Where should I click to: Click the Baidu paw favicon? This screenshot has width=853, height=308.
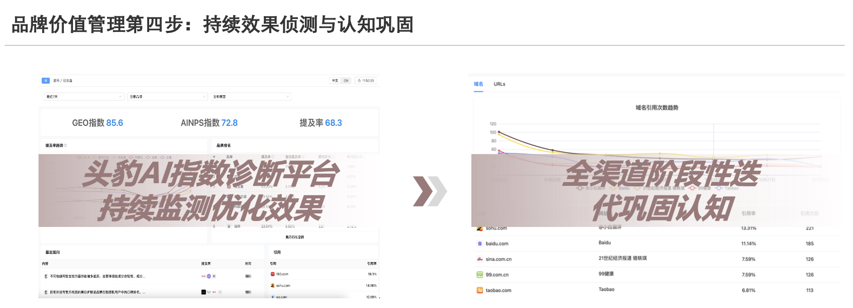[x=479, y=244]
